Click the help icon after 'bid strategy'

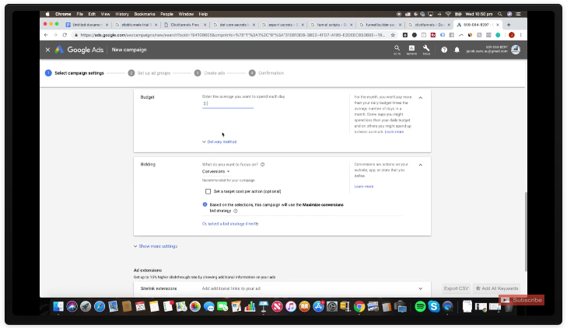[236, 211]
